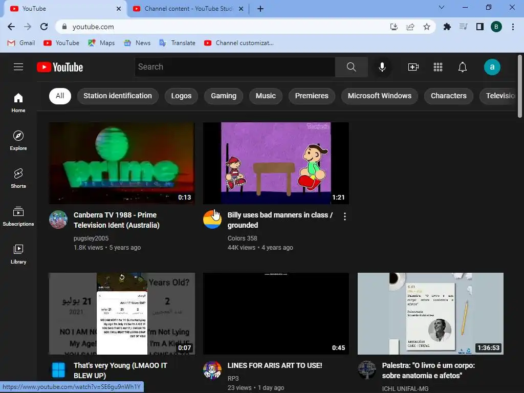Open the Chrome three-dot menu

pos(513,27)
